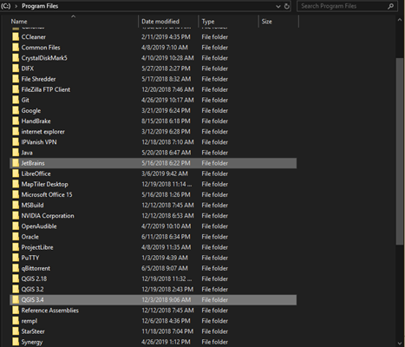Click the scroll down arrow of scrollbar

(x=400, y=344)
